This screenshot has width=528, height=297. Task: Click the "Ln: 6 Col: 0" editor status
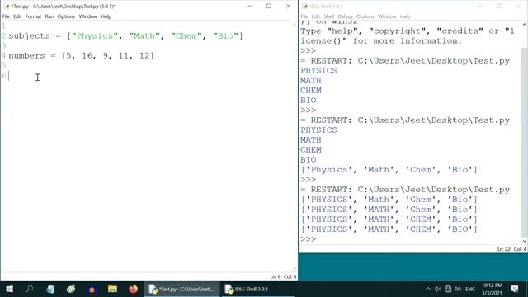coord(283,277)
